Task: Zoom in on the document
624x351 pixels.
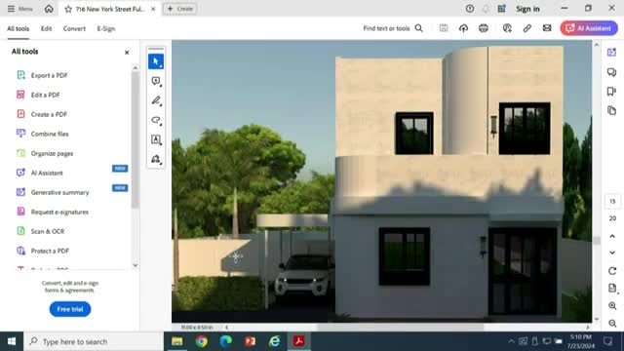Action: click(612, 305)
